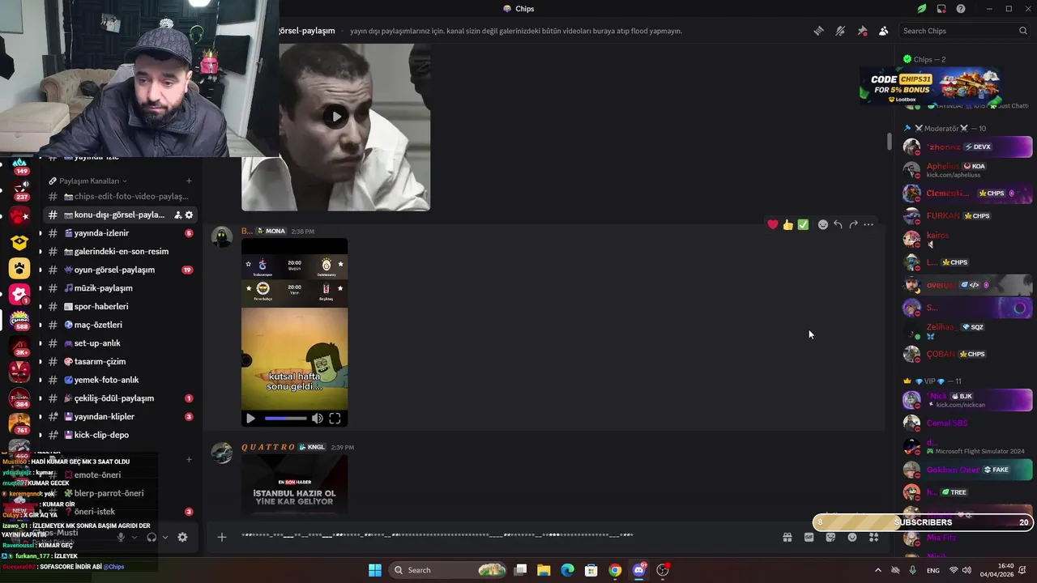Image resolution: width=1037 pixels, height=583 pixels.
Task: Add heart reaction to hovered message
Action: point(773,224)
